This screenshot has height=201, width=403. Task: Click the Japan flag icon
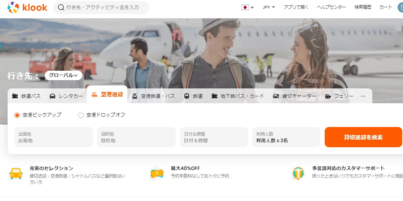tap(245, 8)
